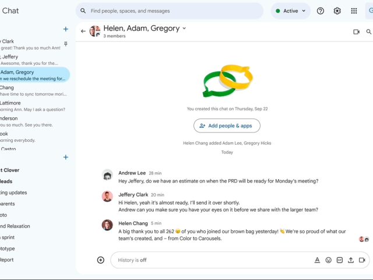Open text formatting options icon

317,260
